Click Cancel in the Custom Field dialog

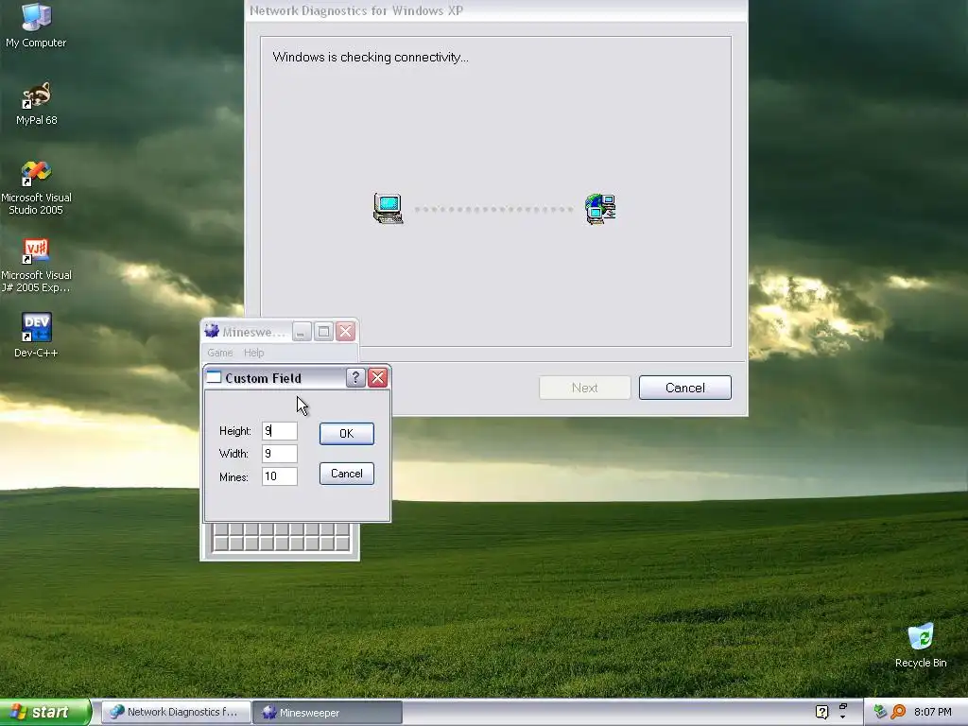[x=346, y=474]
